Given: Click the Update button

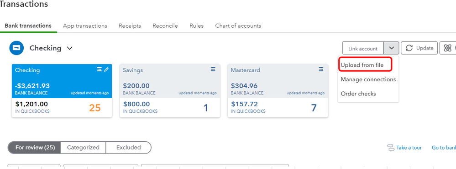Looking at the screenshot, I should click(x=419, y=48).
